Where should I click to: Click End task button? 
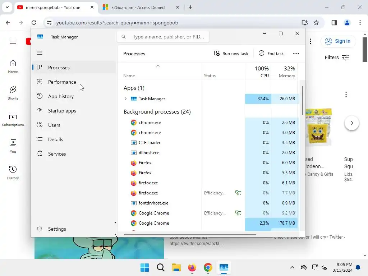(x=271, y=54)
